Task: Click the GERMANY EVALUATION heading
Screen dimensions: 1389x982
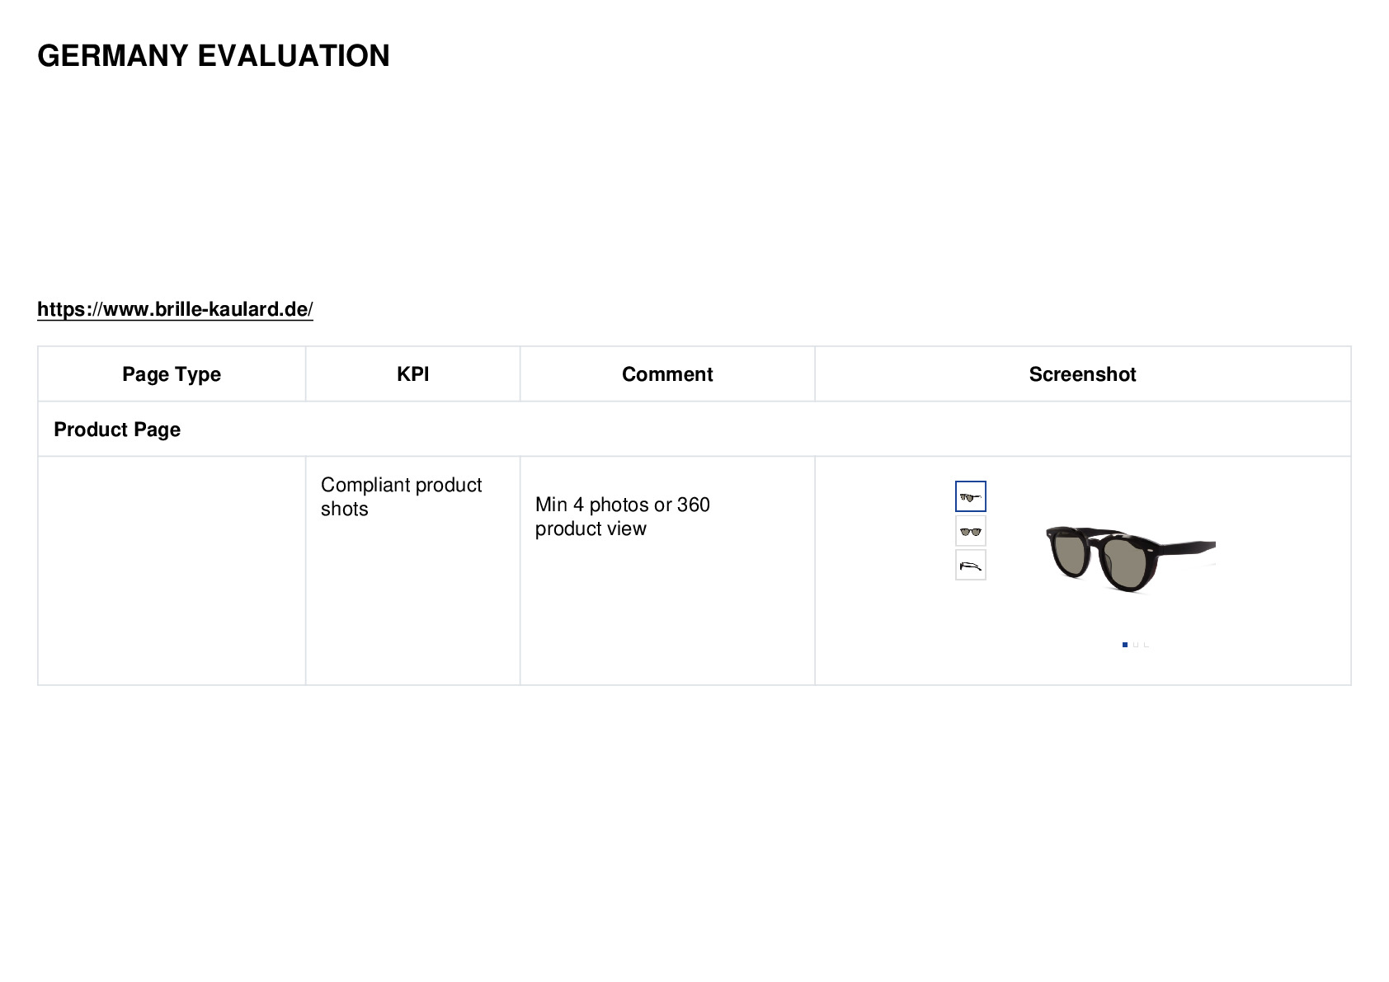Action: [x=214, y=56]
